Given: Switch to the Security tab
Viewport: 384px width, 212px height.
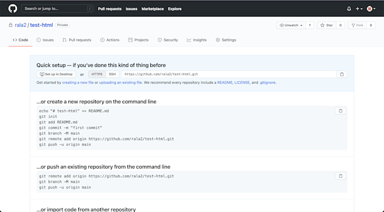Looking at the screenshot, I should tap(168, 40).
